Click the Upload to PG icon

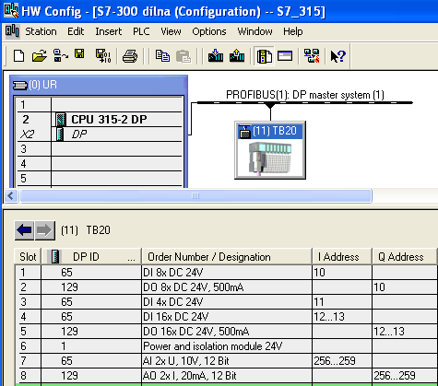click(237, 55)
